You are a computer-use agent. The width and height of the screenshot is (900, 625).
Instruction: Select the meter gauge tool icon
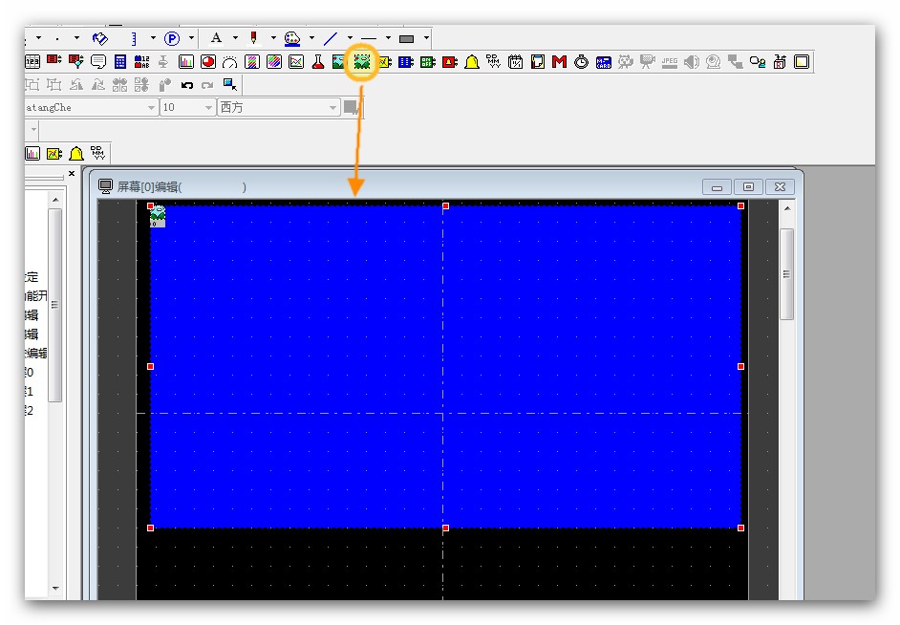click(229, 62)
